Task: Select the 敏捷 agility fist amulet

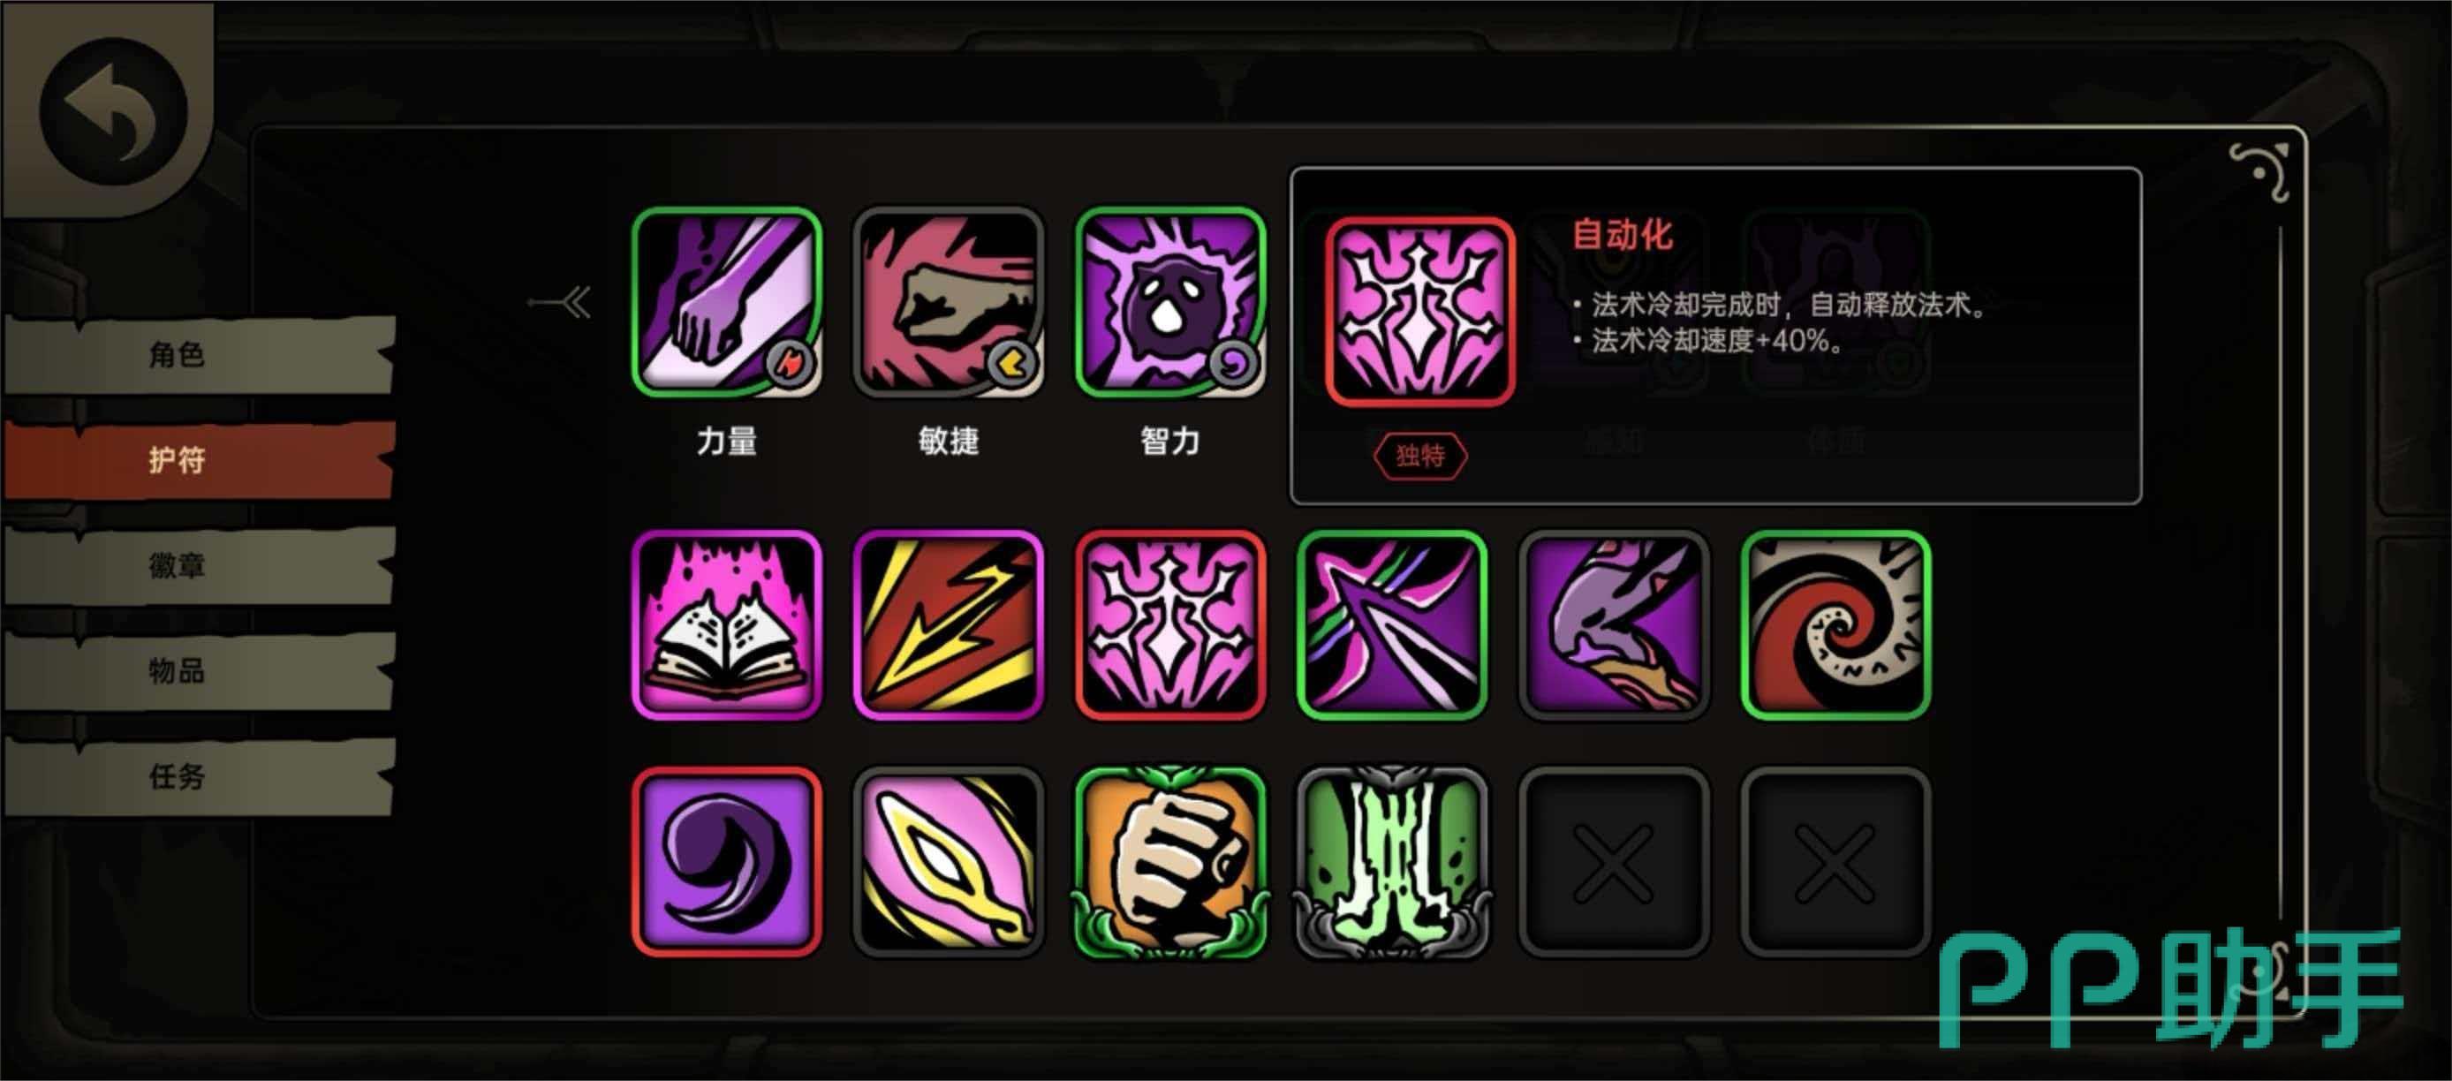Action: (x=948, y=302)
